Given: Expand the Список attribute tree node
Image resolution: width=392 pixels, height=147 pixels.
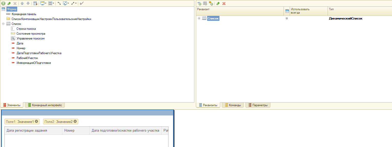Looking at the screenshot, I should pyautogui.click(x=199, y=18).
